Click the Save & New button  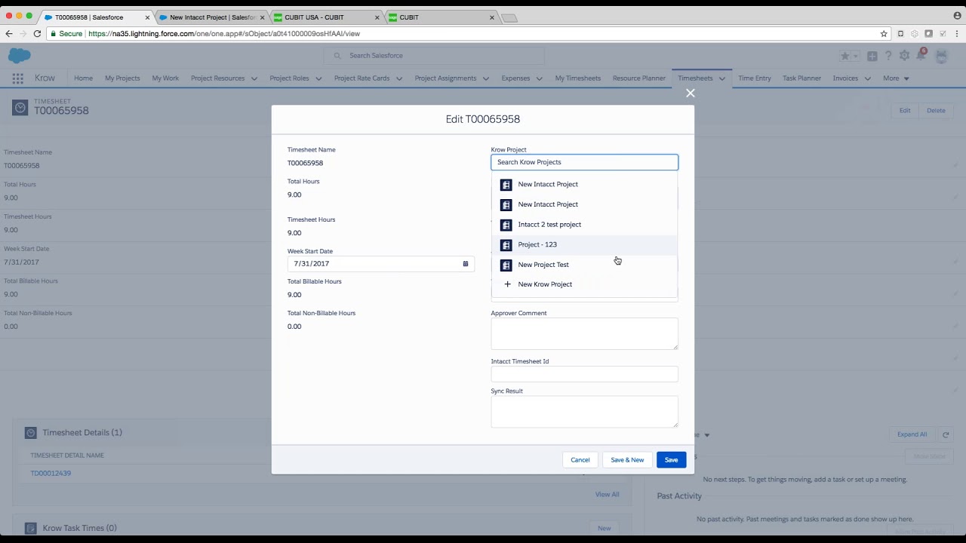(627, 460)
